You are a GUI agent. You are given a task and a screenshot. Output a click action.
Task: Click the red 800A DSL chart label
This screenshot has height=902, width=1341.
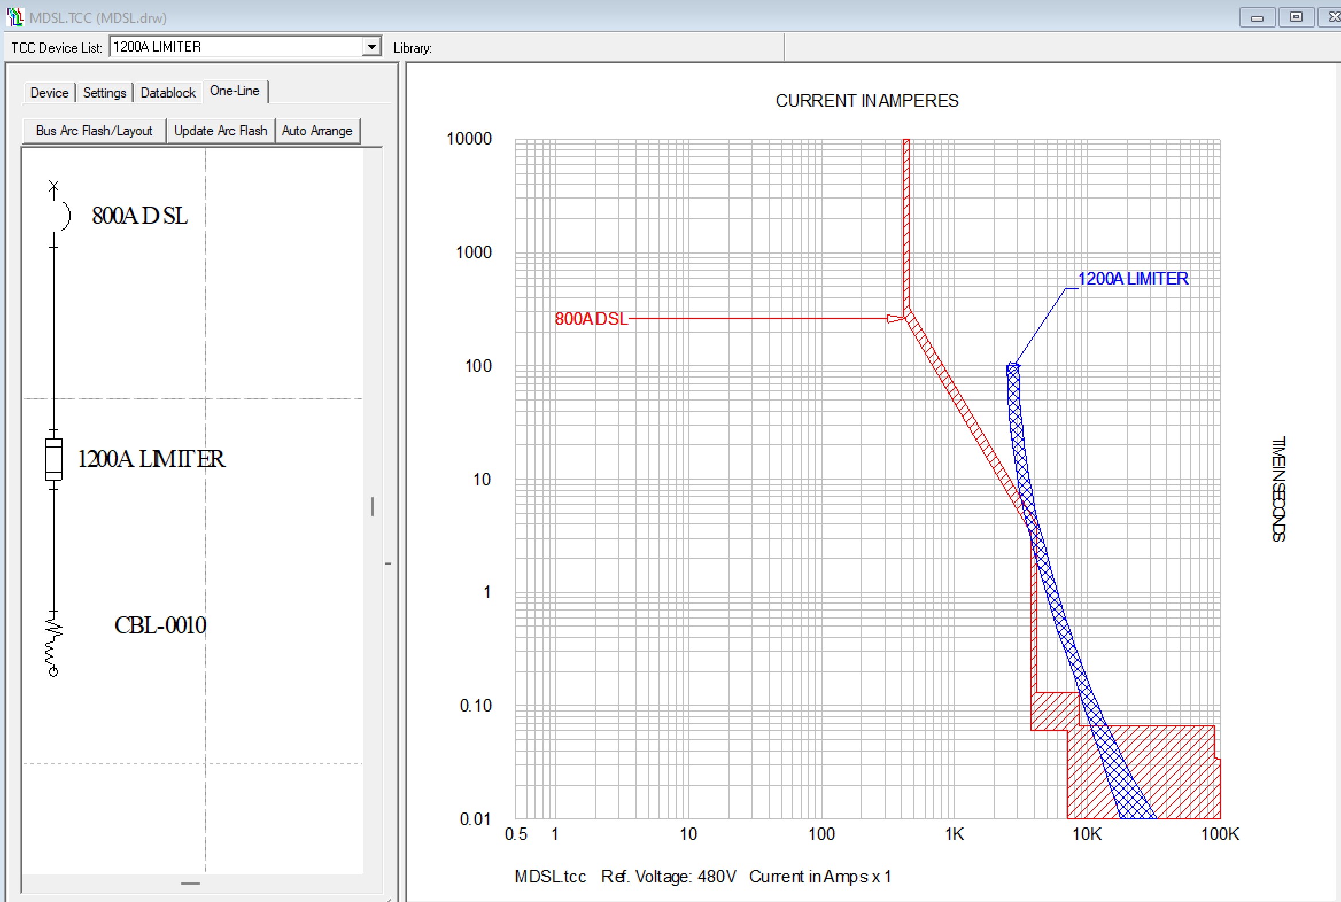(591, 318)
